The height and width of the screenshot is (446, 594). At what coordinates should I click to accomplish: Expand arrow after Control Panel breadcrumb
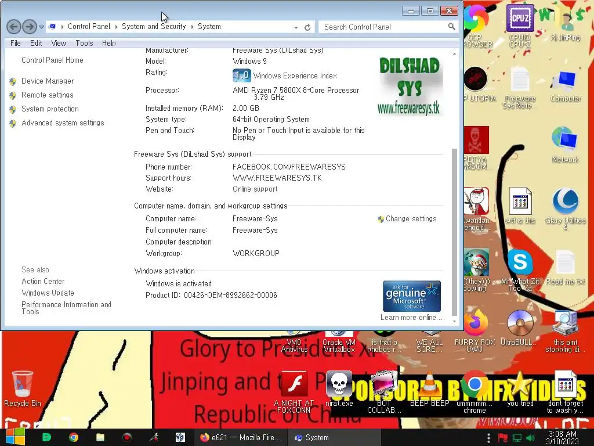coord(116,27)
